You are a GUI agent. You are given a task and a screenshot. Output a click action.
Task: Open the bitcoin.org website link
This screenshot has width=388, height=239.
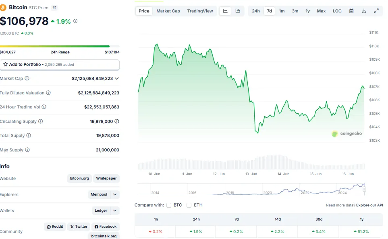(x=79, y=178)
